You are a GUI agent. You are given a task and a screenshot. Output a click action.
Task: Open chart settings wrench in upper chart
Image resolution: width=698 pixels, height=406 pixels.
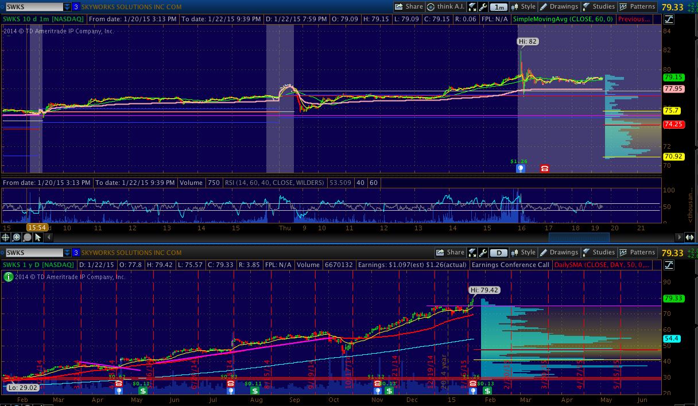[483, 7]
